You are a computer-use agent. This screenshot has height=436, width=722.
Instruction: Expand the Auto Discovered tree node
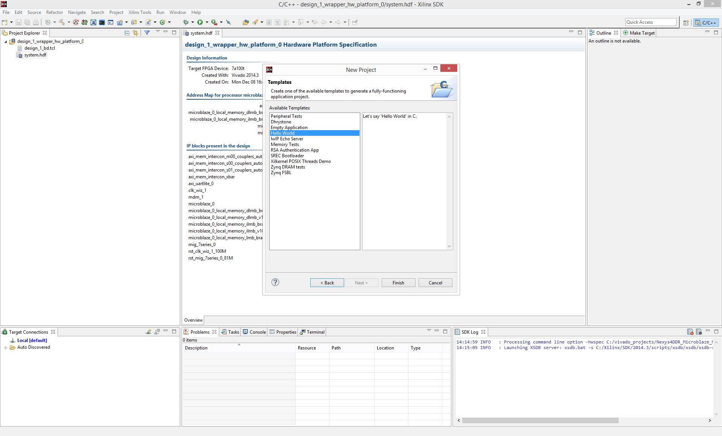coord(6,348)
